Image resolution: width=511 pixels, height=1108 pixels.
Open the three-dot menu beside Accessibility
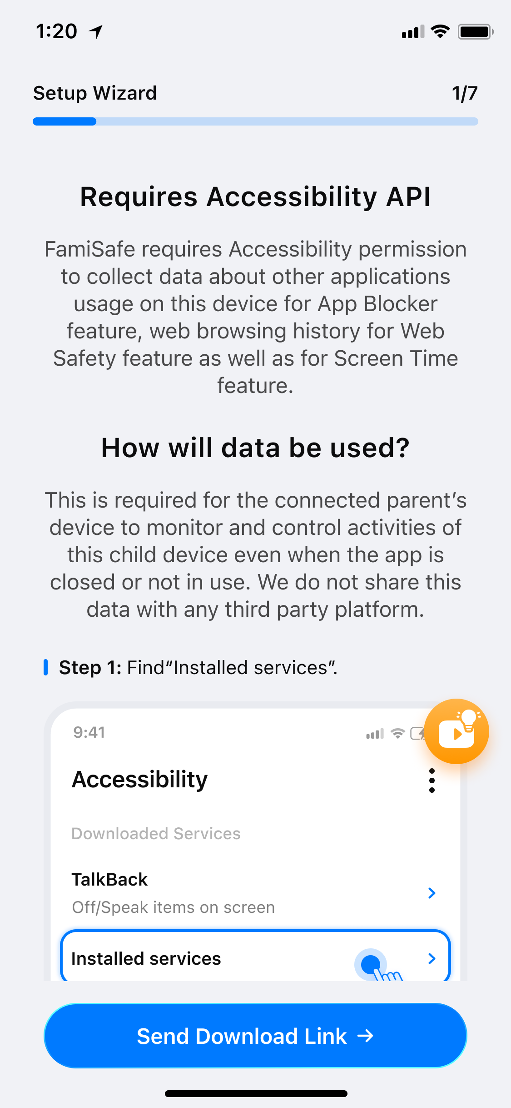(432, 781)
